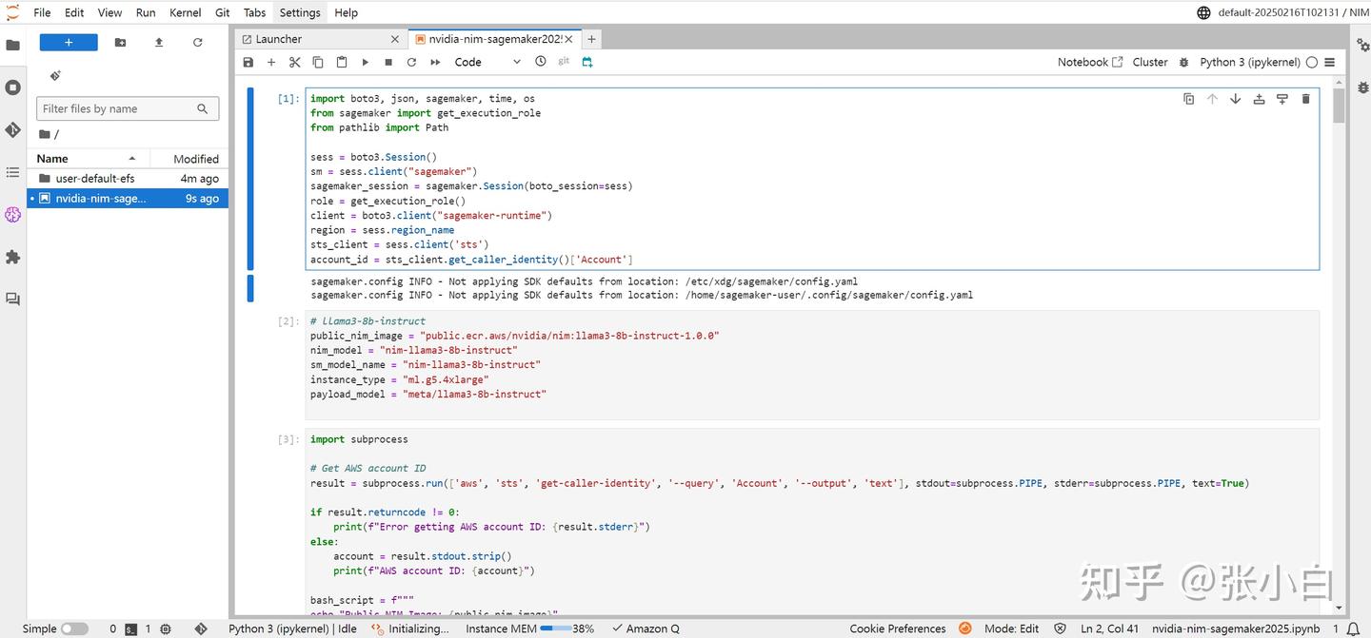1371x638 pixels.
Task: Insert a cell above the active cell
Action: click(x=1259, y=99)
